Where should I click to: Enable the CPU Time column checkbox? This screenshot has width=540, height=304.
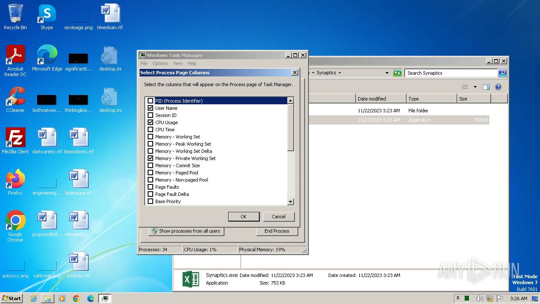pyautogui.click(x=151, y=130)
